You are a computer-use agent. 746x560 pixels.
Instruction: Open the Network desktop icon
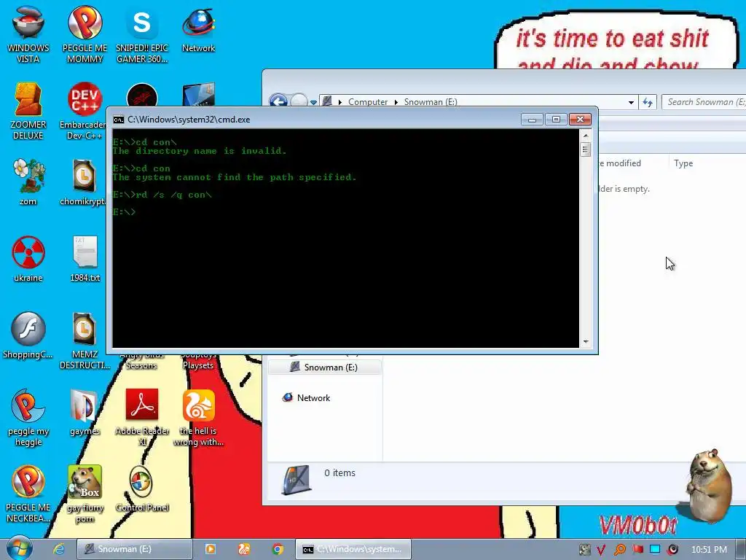[x=198, y=28]
